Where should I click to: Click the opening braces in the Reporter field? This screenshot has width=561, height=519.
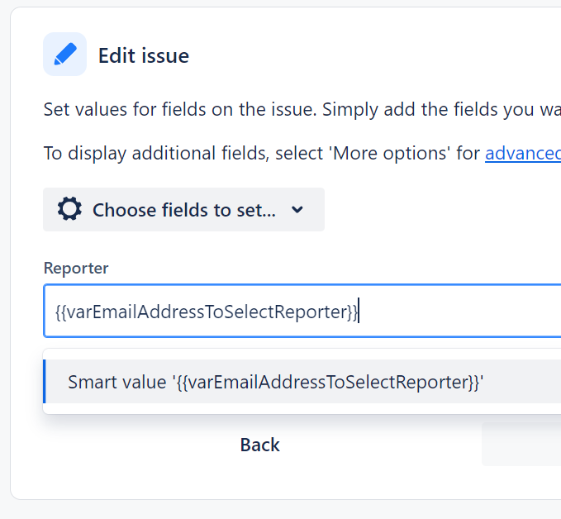[60, 312]
